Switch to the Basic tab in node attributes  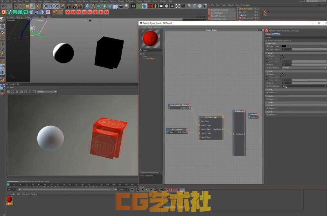269,34
